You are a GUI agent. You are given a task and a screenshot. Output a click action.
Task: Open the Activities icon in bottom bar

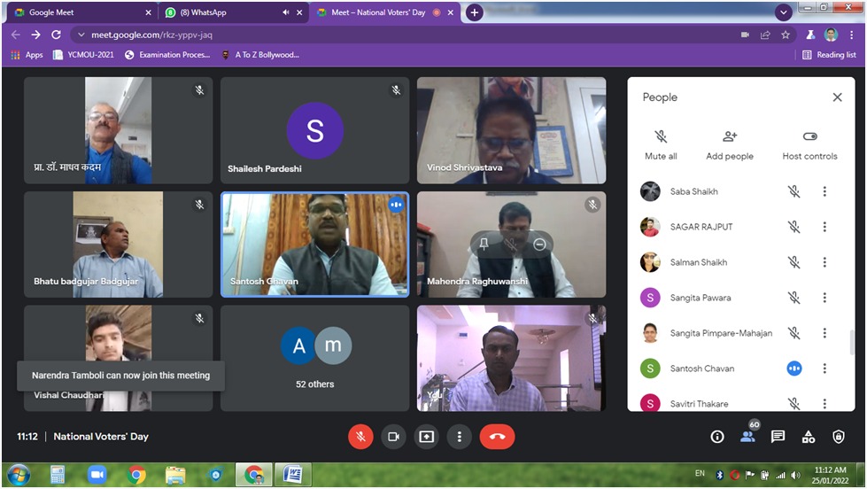click(x=808, y=437)
